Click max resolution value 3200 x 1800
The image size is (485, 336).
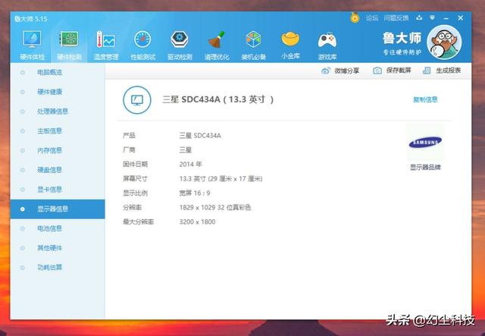[197, 222]
